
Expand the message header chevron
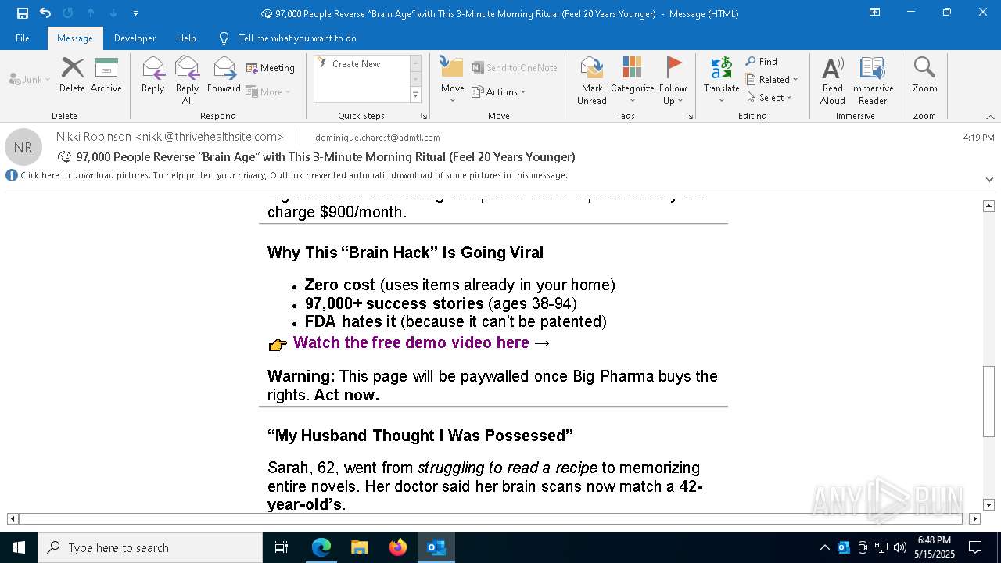(x=989, y=179)
